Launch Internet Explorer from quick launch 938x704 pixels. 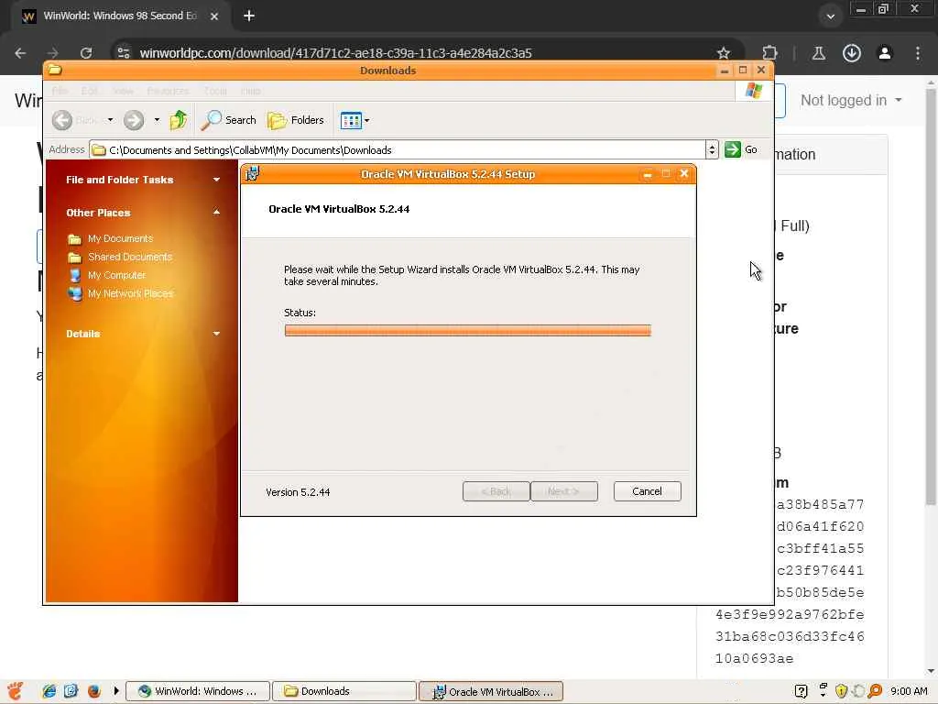tap(49, 691)
